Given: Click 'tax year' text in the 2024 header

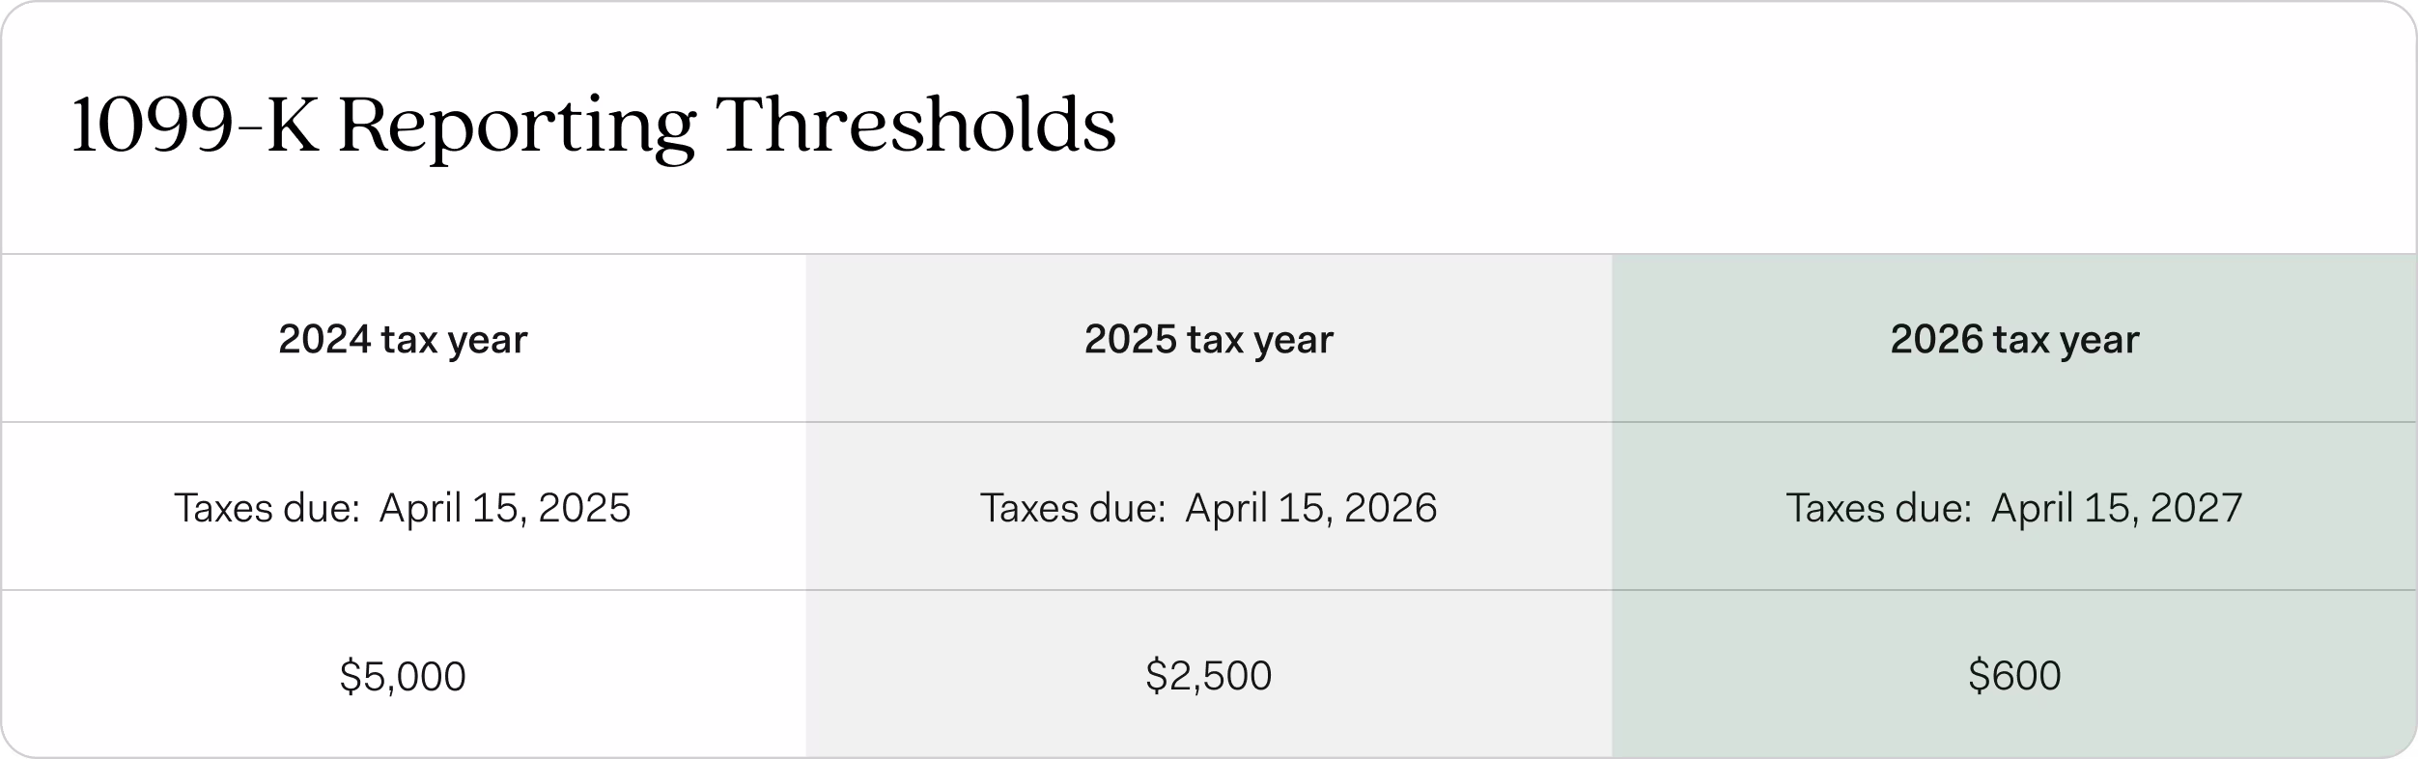Looking at the screenshot, I should tap(454, 341).
